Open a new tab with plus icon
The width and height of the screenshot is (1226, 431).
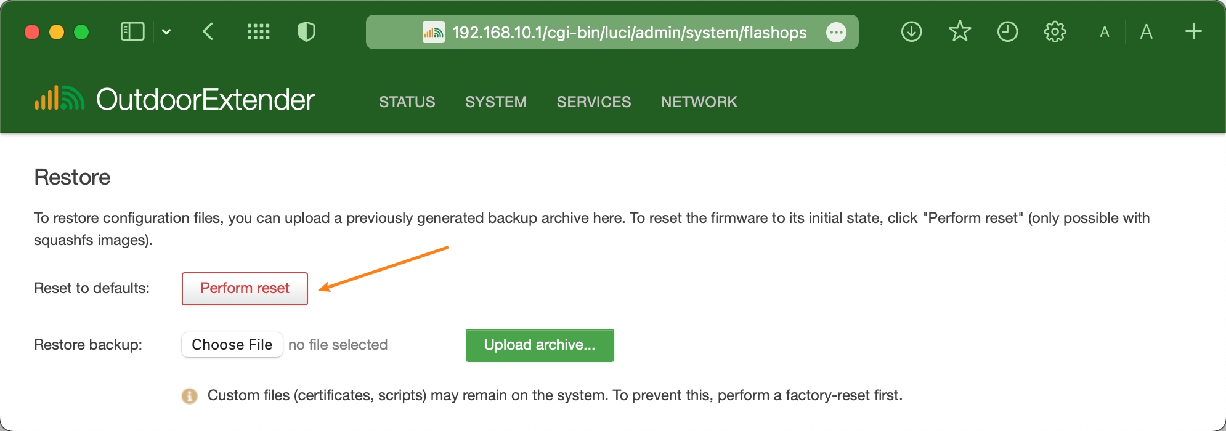(x=1193, y=31)
